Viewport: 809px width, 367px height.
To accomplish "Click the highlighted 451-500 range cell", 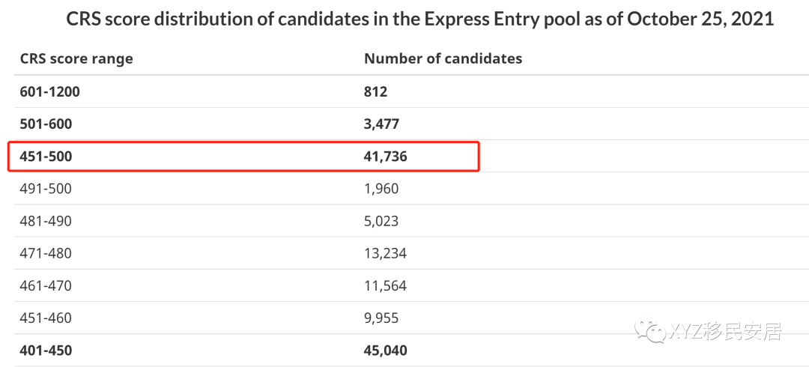I will [x=46, y=157].
